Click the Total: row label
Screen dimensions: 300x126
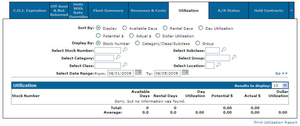coord(116,108)
